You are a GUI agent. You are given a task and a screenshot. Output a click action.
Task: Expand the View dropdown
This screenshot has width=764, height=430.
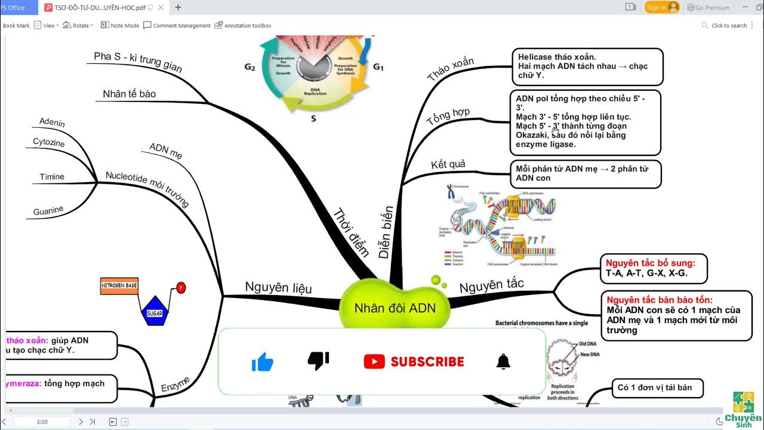46,26
